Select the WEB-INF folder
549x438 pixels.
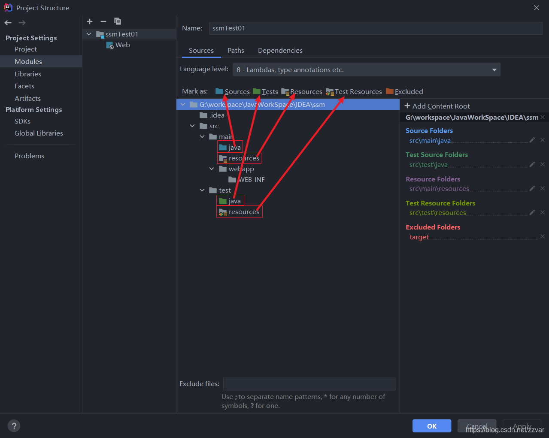tap(247, 180)
